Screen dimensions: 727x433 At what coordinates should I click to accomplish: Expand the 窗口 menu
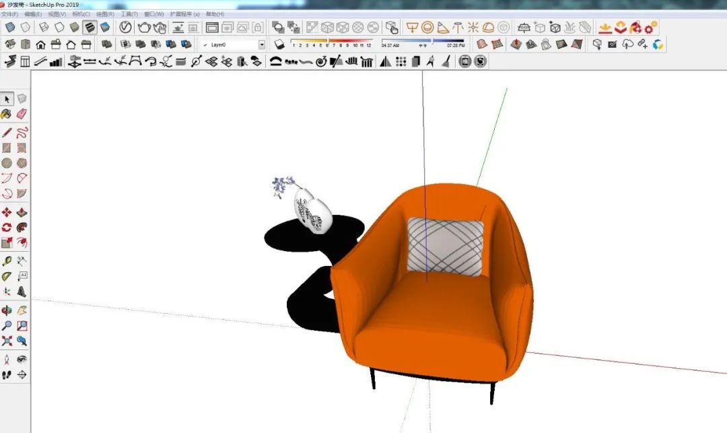(x=155, y=14)
